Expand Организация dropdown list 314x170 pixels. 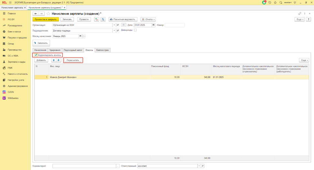click(x=114, y=25)
